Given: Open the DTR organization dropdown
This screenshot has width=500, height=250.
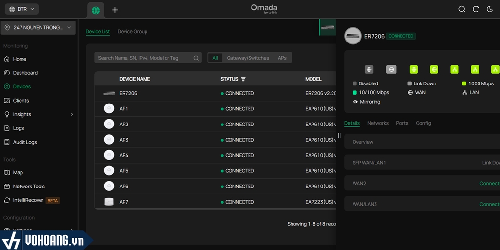Looking at the screenshot, I should [22, 9].
